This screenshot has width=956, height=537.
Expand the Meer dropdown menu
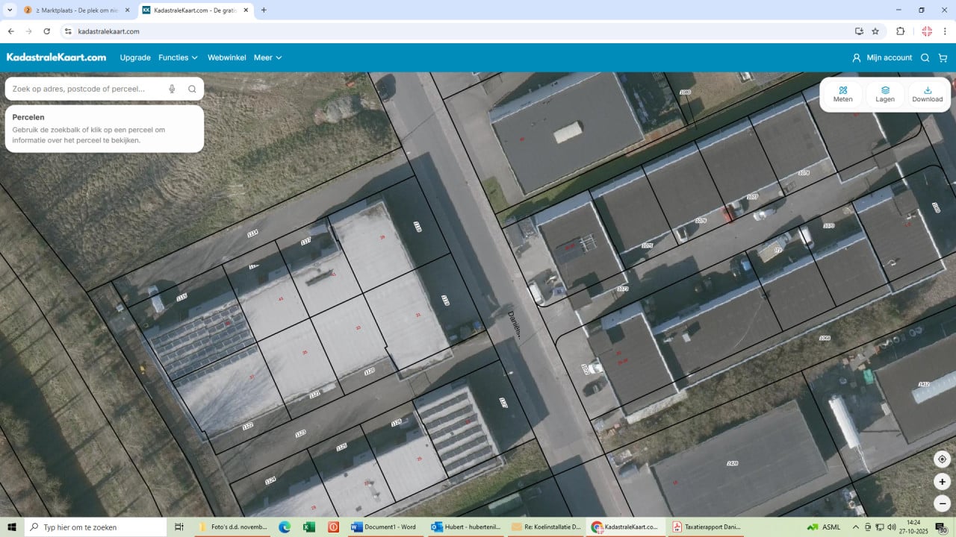tap(267, 57)
